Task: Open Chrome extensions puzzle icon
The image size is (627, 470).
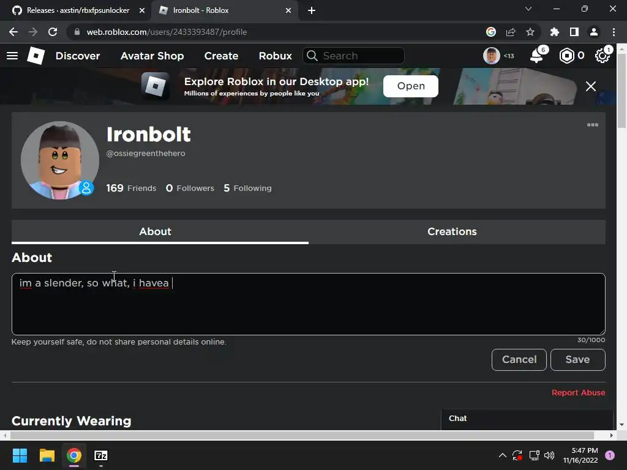Action: (x=555, y=32)
